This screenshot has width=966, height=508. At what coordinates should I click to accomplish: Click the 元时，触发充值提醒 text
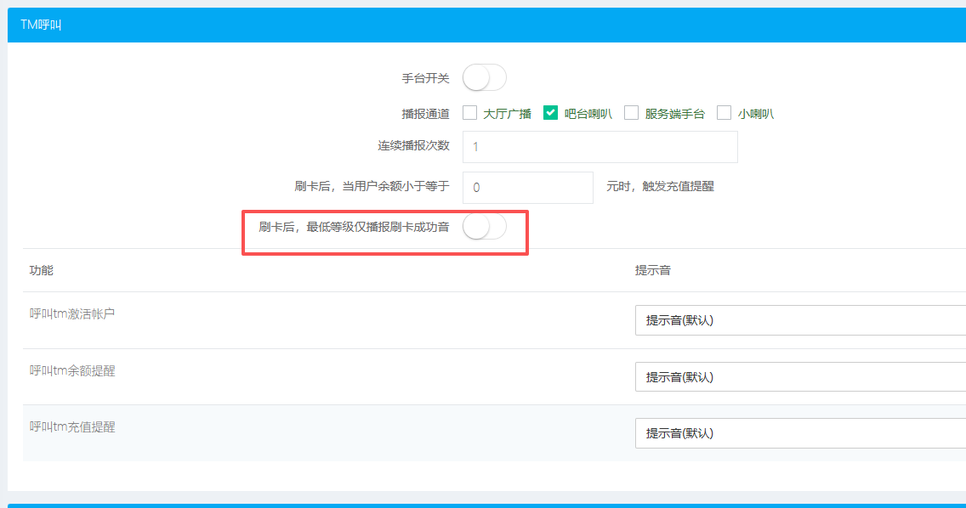pyautogui.click(x=660, y=187)
